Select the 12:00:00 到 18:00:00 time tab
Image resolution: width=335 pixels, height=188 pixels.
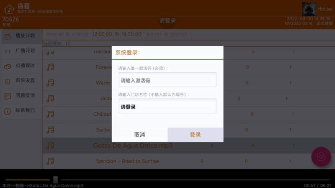tap(111, 34)
